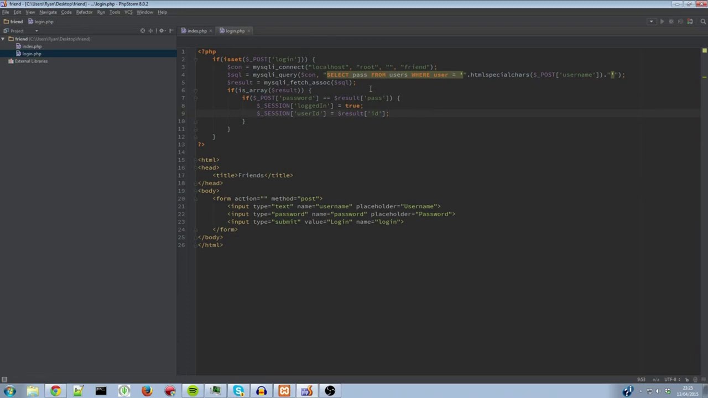Open the File menu
708x398 pixels.
[x=6, y=12]
